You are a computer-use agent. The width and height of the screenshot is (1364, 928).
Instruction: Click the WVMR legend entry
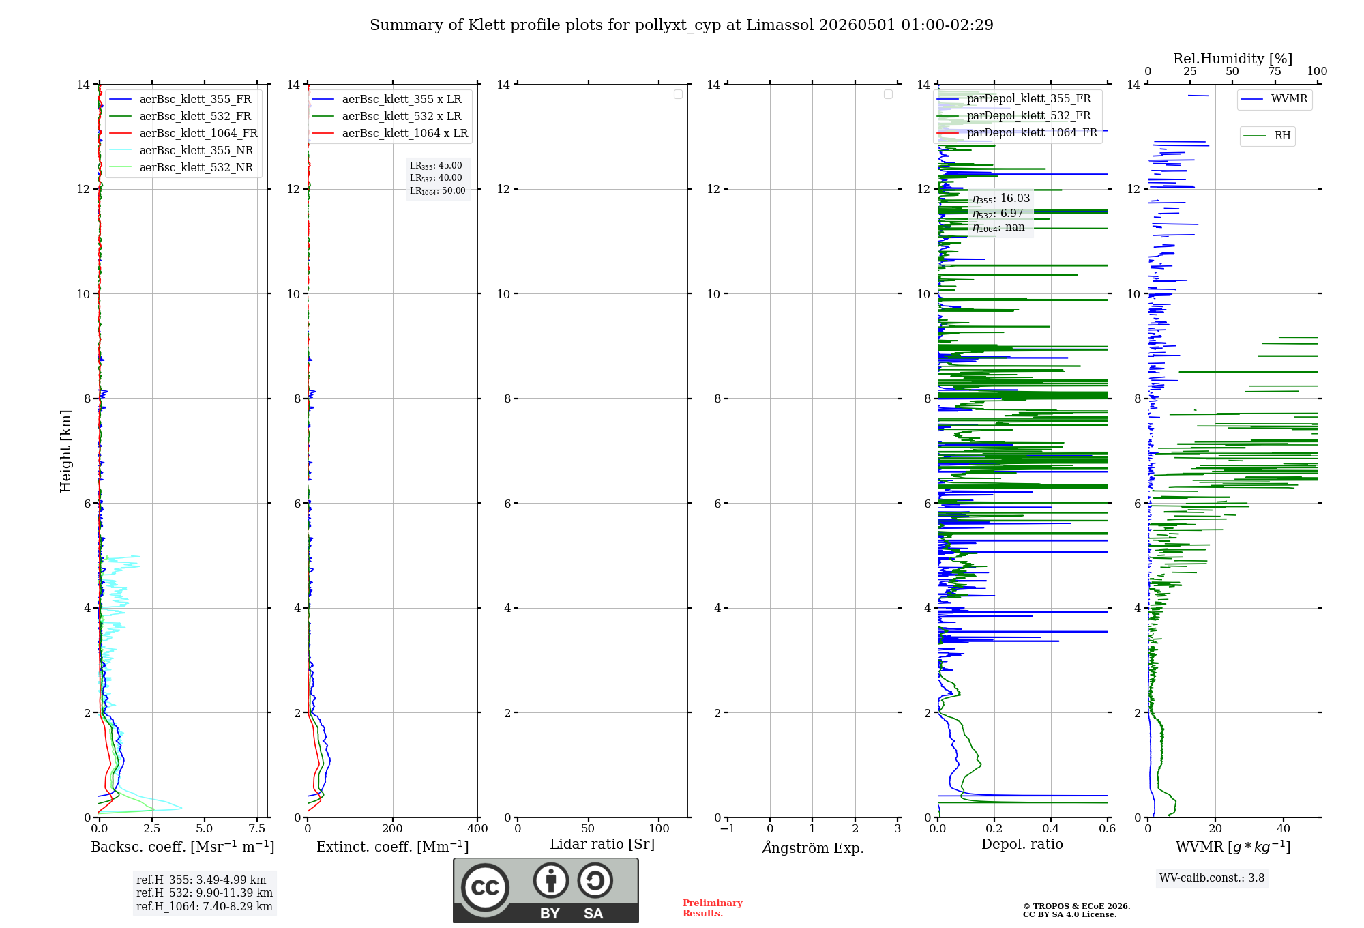click(1274, 99)
